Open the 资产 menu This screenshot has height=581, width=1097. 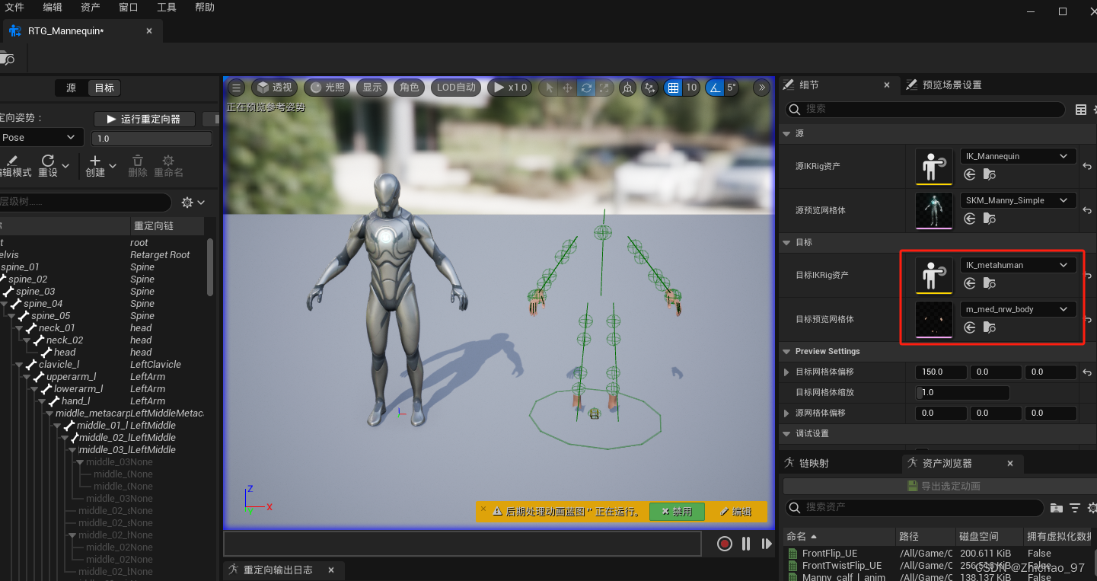coord(90,8)
